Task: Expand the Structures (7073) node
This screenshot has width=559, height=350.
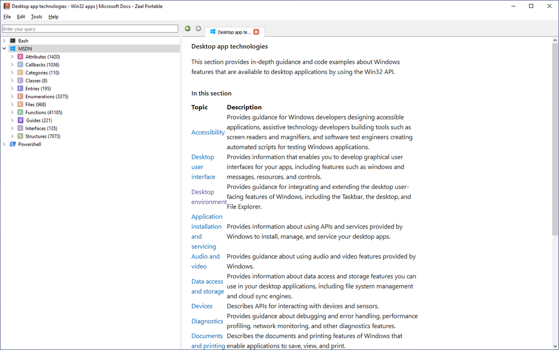Action: pos(13,136)
